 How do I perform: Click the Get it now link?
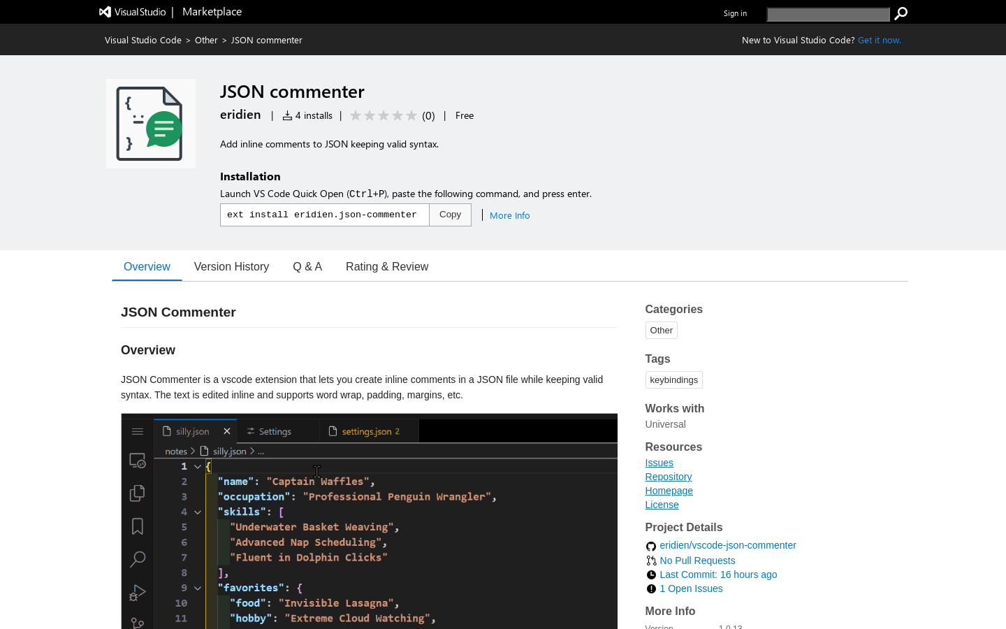pos(880,40)
